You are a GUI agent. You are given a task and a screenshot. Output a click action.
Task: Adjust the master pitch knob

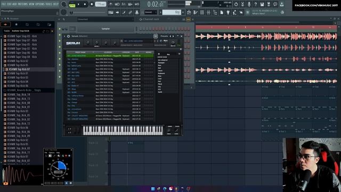[63, 12]
